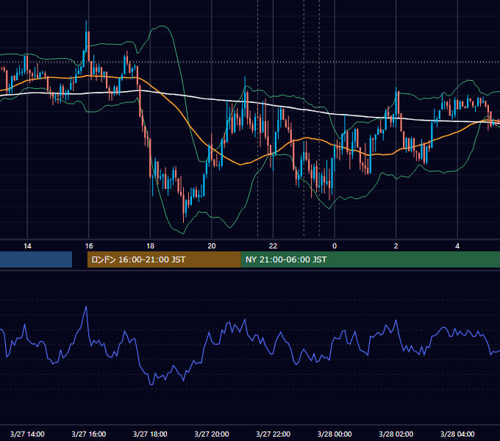500x441 pixels.
Task: Click the 3/28 04:00 time label
Action: 457,434
